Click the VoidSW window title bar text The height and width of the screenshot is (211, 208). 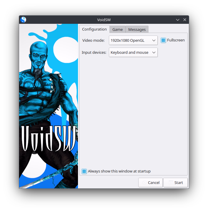pyautogui.click(x=104, y=20)
